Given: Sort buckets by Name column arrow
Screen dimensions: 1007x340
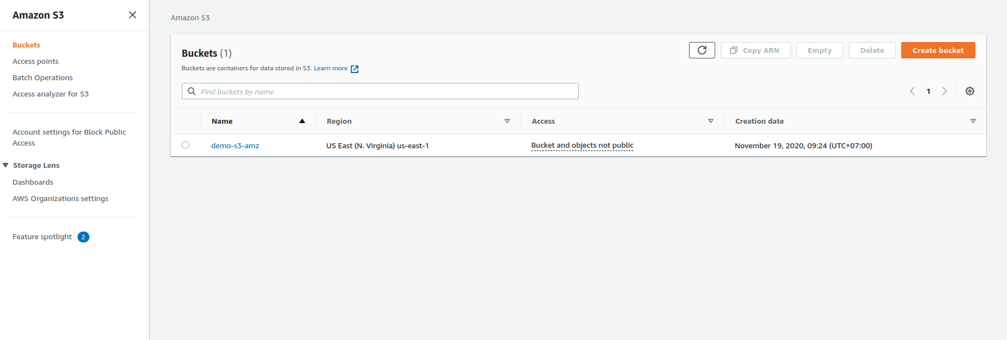Looking at the screenshot, I should 302,121.
